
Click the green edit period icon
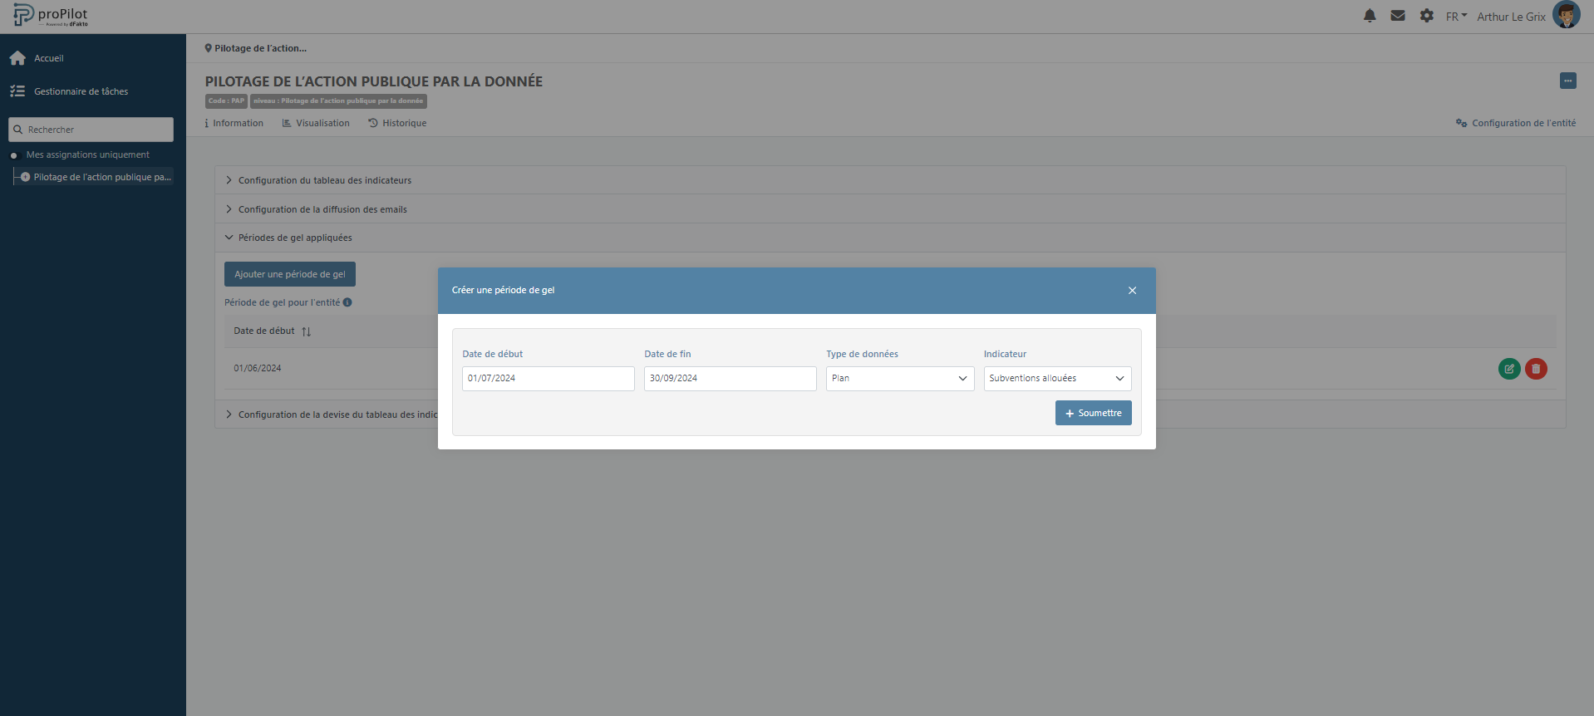pyautogui.click(x=1509, y=369)
